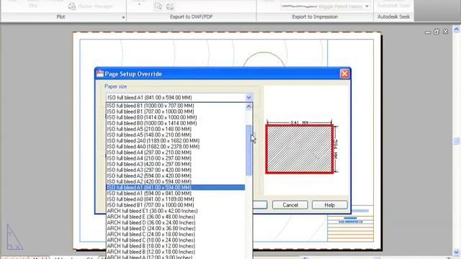This screenshot has height=259, width=461.
Task: Click the paper size list scrollbar thumb
Action: [x=249, y=150]
